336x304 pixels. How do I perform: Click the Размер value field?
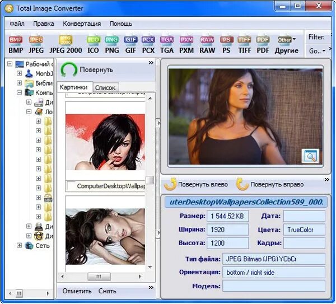tap(227, 216)
